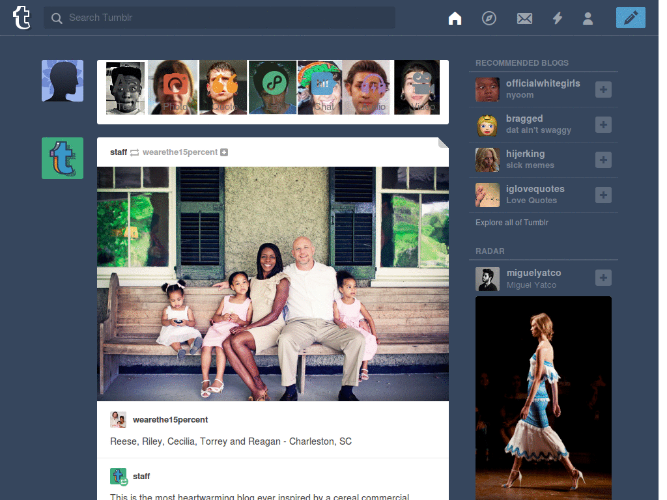Follow bragged with the plus button
Viewport: 667px width, 500px height.
[603, 124]
